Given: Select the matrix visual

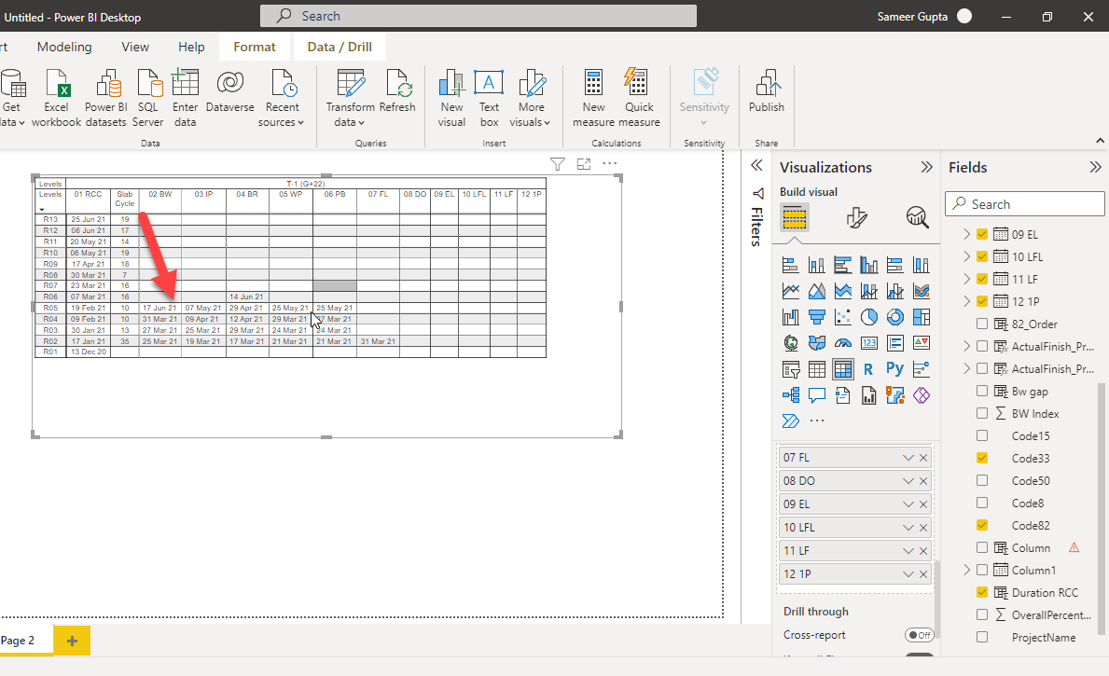Looking at the screenshot, I should point(842,369).
